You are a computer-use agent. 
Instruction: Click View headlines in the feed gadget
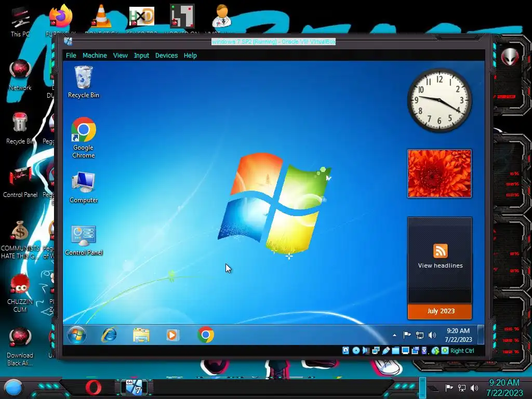(x=440, y=265)
